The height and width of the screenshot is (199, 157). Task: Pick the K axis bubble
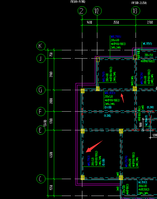coord(41,46)
